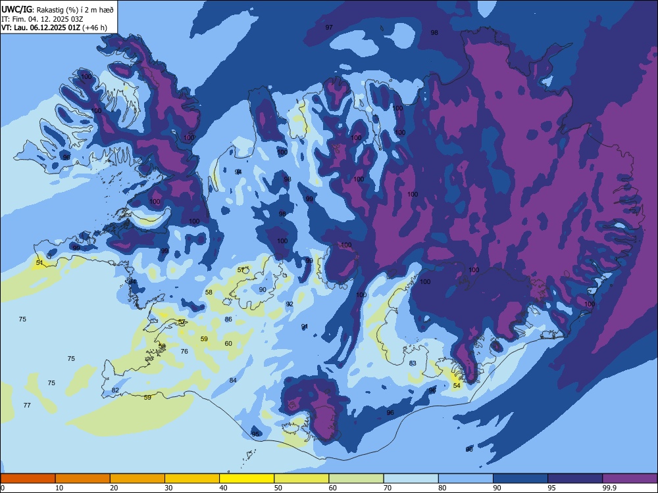Click the map value '86' in the southwest
Viewport: 658px width, 493px height.
[x=228, y=319]
